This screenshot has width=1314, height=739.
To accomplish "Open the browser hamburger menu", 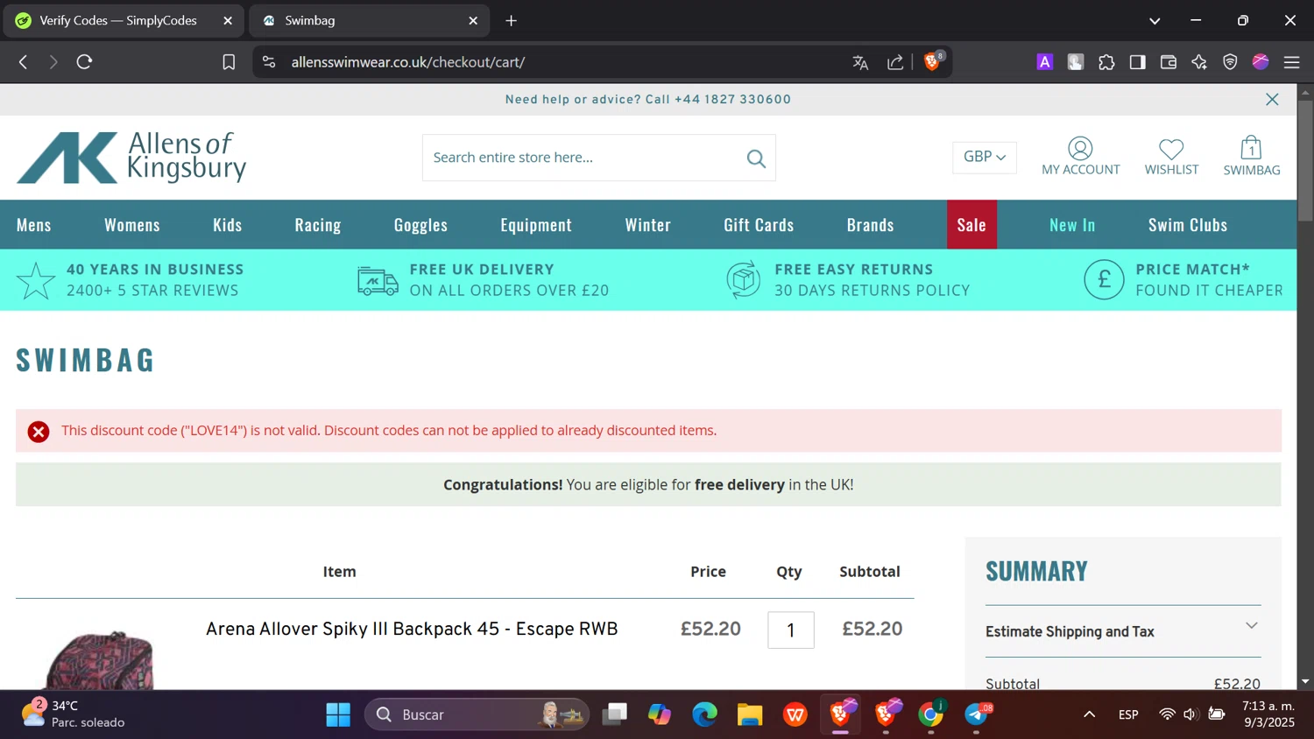I will [1291, 62].
